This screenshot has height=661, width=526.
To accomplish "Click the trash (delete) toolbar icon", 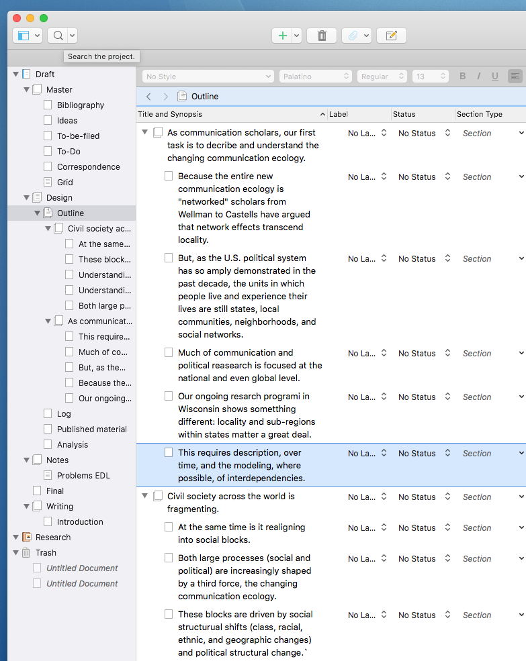I will pyautogui.click(x=322, y=36).
